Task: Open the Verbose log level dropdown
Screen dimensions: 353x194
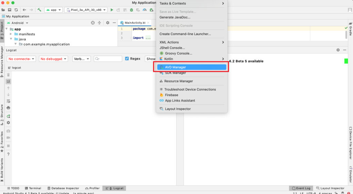Action: pyautogui.click(x=81, y=59)
